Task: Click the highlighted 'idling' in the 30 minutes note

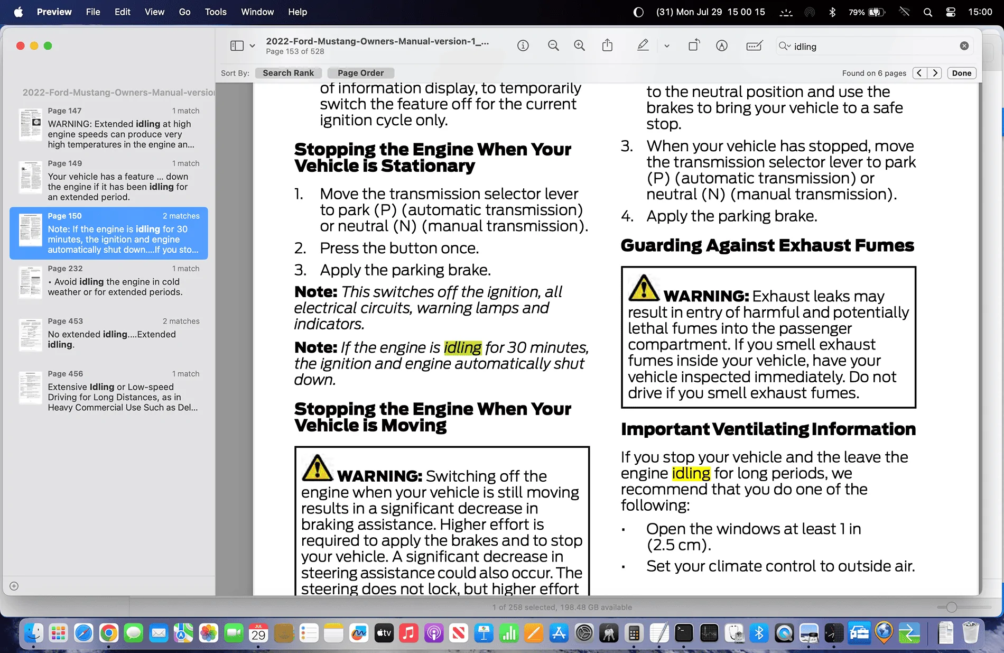Action: pos(462,347)
